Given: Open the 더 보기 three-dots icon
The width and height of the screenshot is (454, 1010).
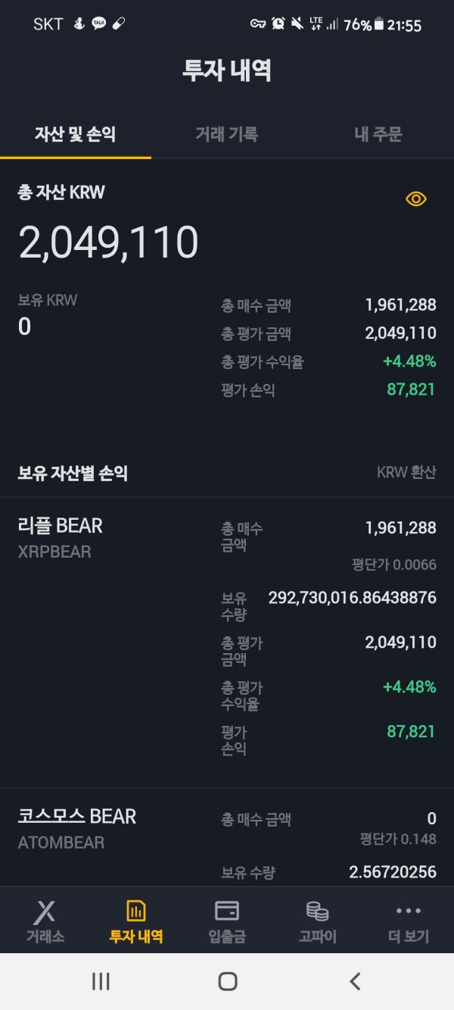Looking at the screenshot, I should [x=409, y=921].
